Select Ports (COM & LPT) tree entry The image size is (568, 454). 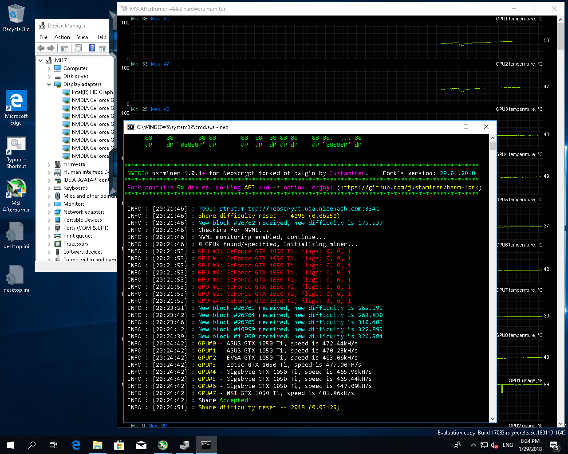(86, 228)
